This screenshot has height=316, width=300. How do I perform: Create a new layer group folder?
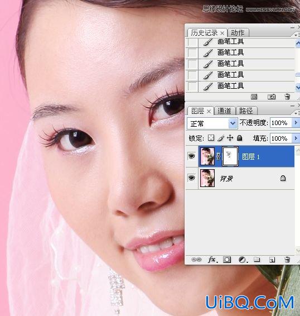257,260
